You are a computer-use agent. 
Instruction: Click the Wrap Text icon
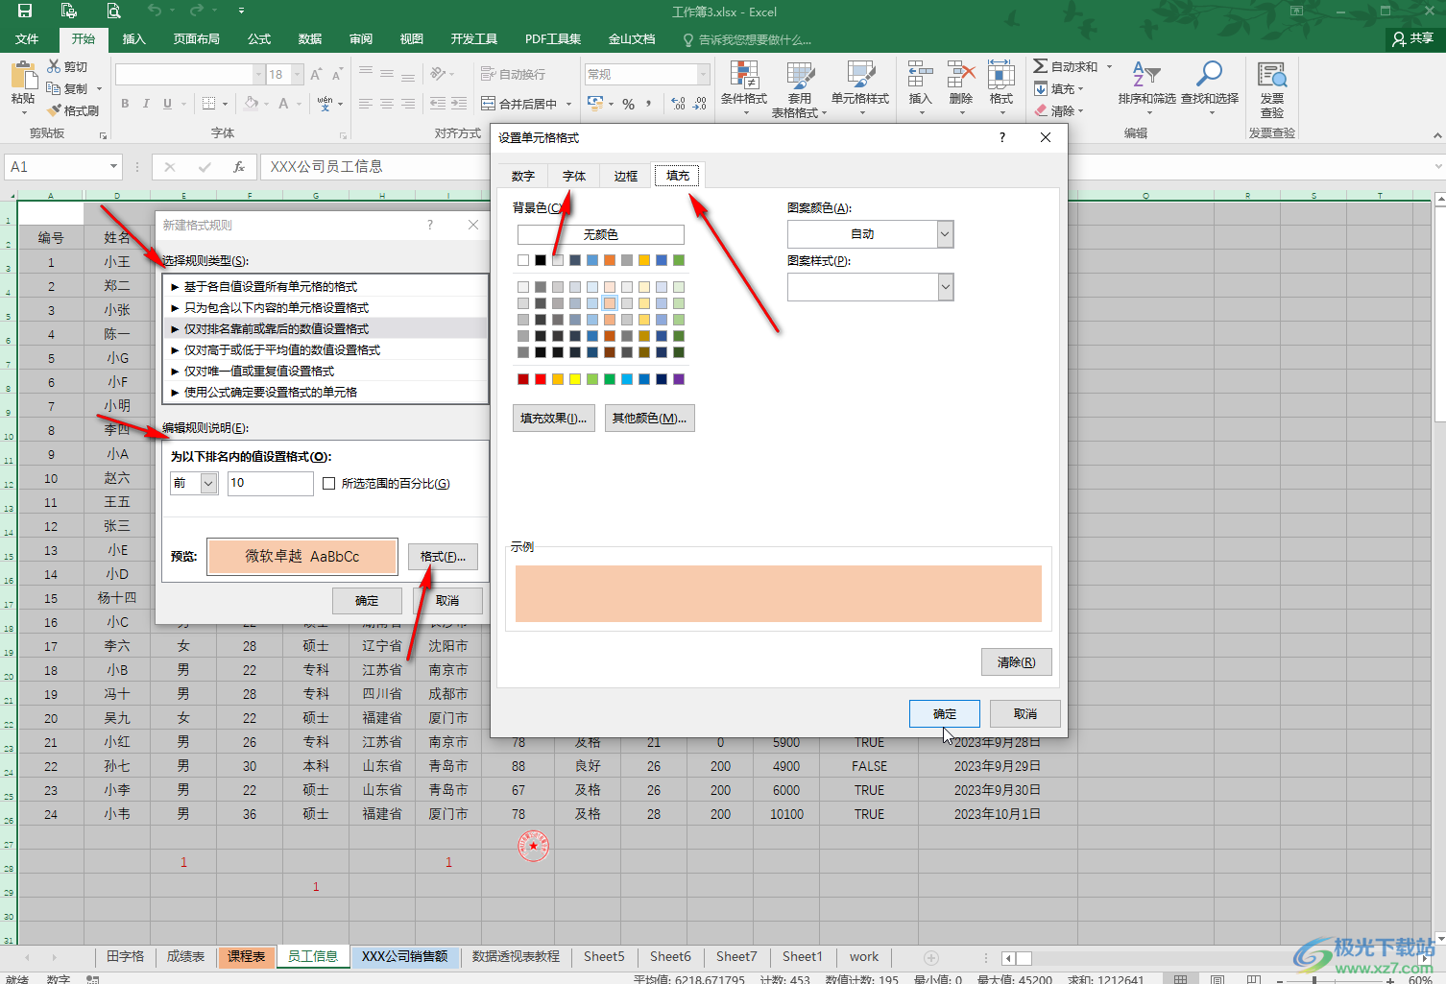coord(488,74)
